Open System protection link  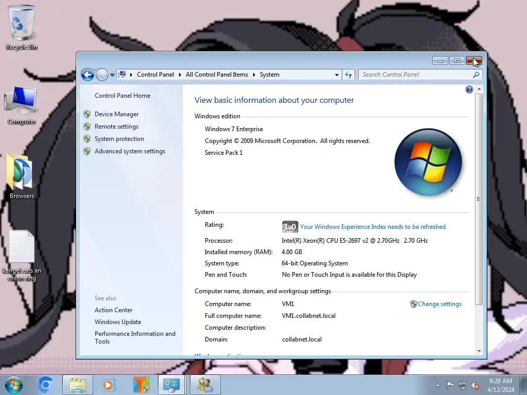coord(119,139)
